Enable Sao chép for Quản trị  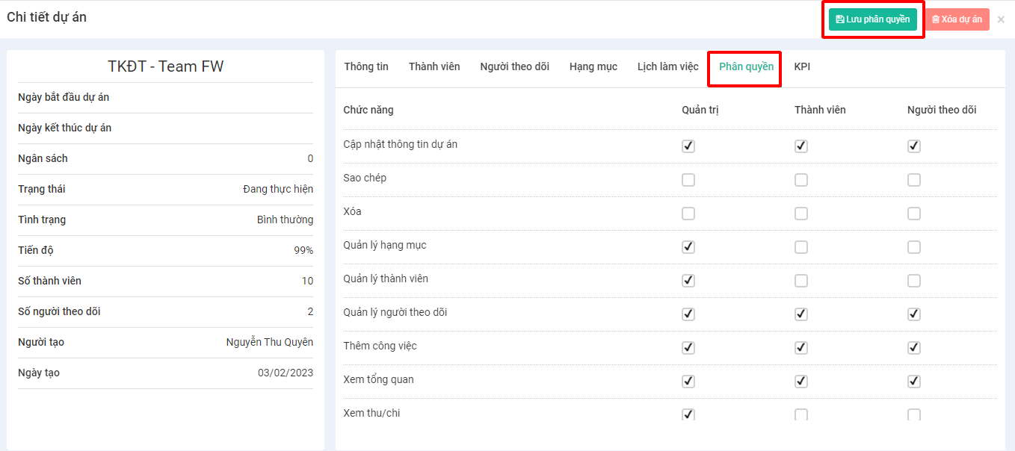pos(688,180)
